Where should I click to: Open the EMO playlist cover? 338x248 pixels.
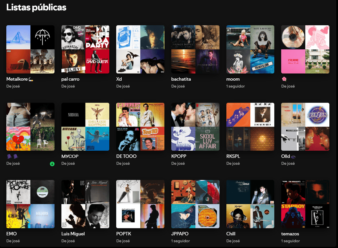click(30, 204)
